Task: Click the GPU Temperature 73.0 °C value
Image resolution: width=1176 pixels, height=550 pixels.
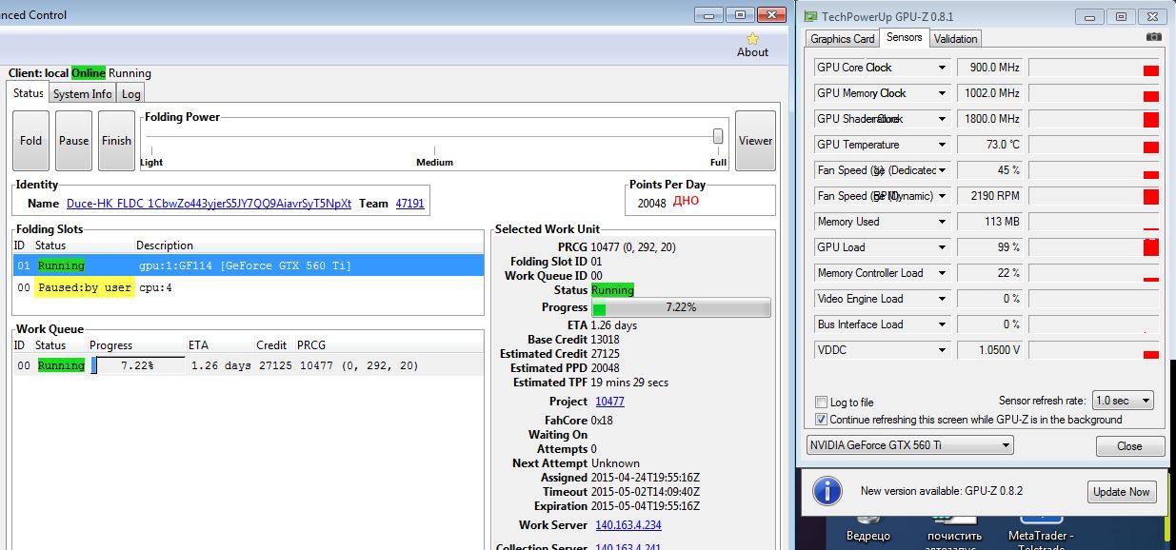Action: pos(988,145)
